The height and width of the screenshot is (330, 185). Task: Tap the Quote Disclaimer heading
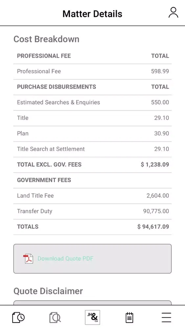pos(48,291)
